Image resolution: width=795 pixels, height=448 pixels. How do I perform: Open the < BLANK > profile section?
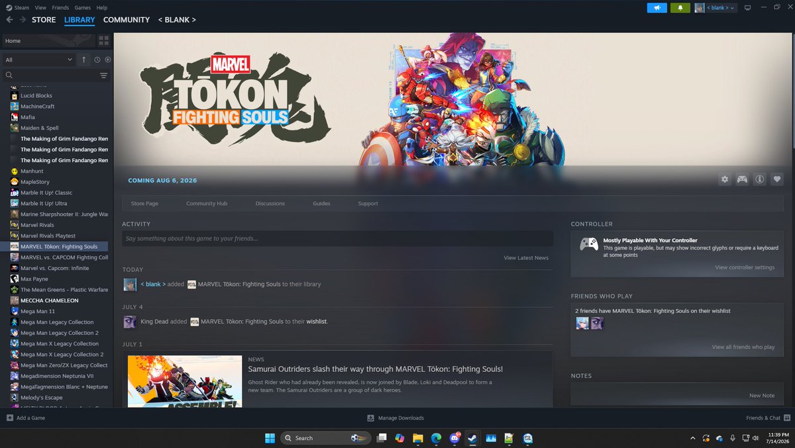(177, 20)
